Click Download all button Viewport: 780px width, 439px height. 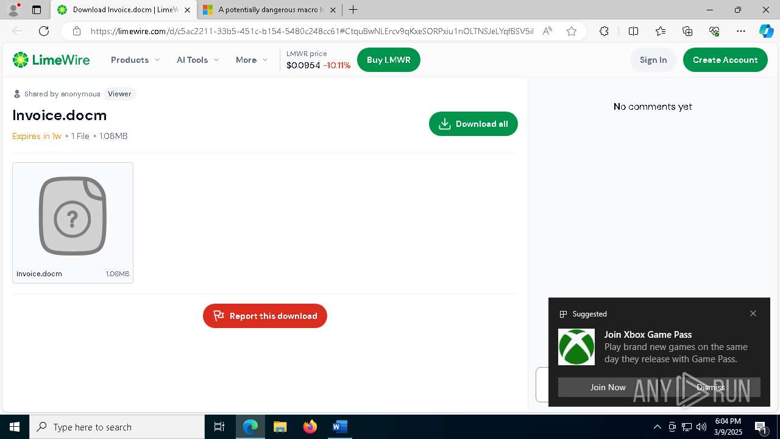pos(473,124)
